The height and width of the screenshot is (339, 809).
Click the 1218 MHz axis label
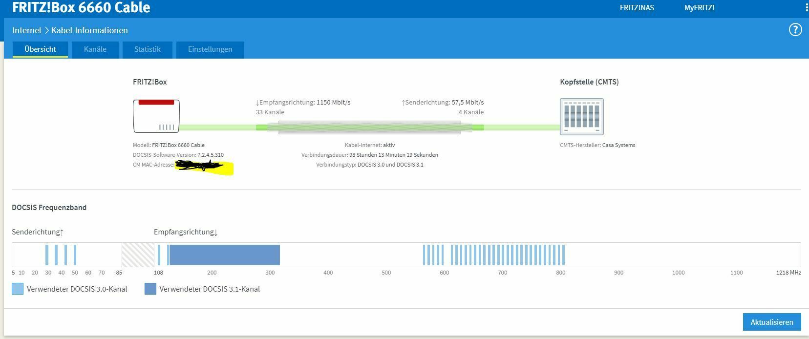pos(788,273)
